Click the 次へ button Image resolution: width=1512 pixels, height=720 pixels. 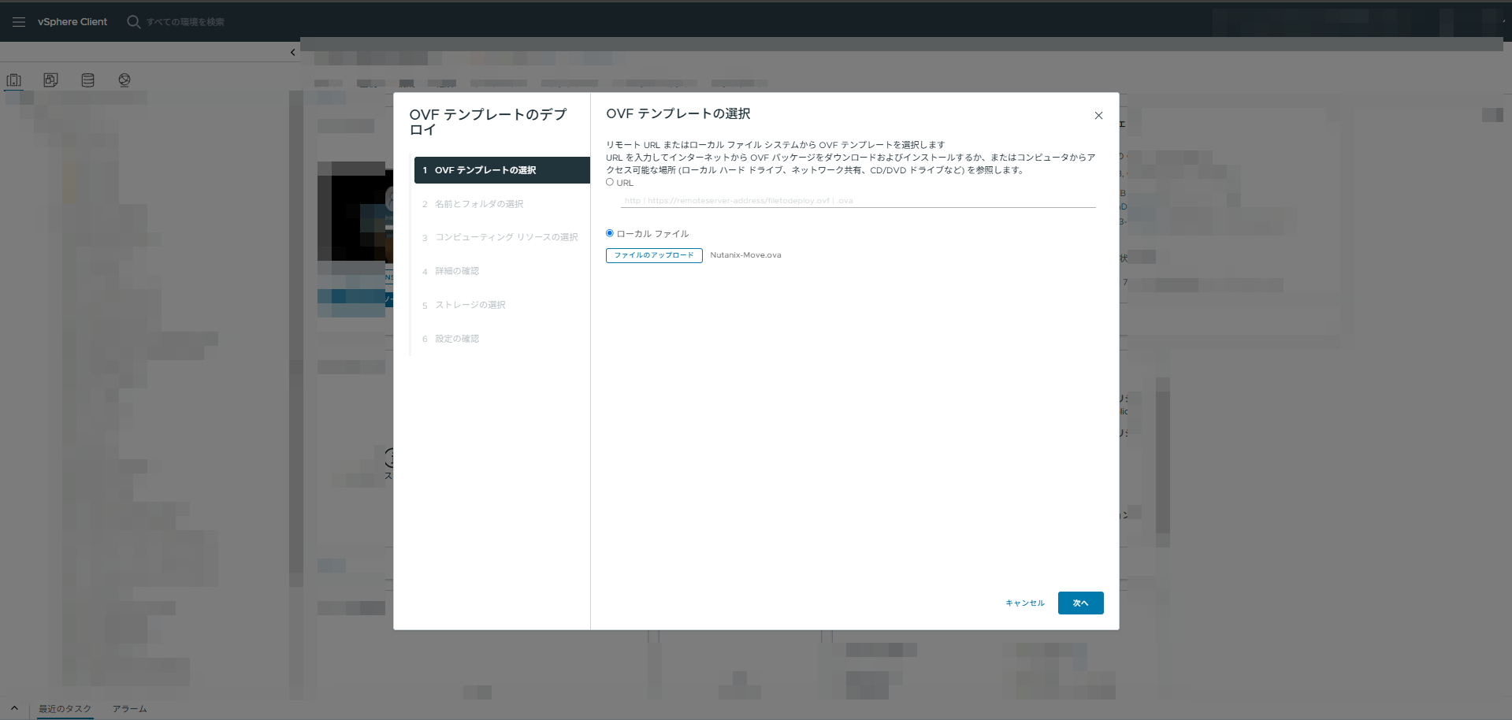coord(1080,603)
